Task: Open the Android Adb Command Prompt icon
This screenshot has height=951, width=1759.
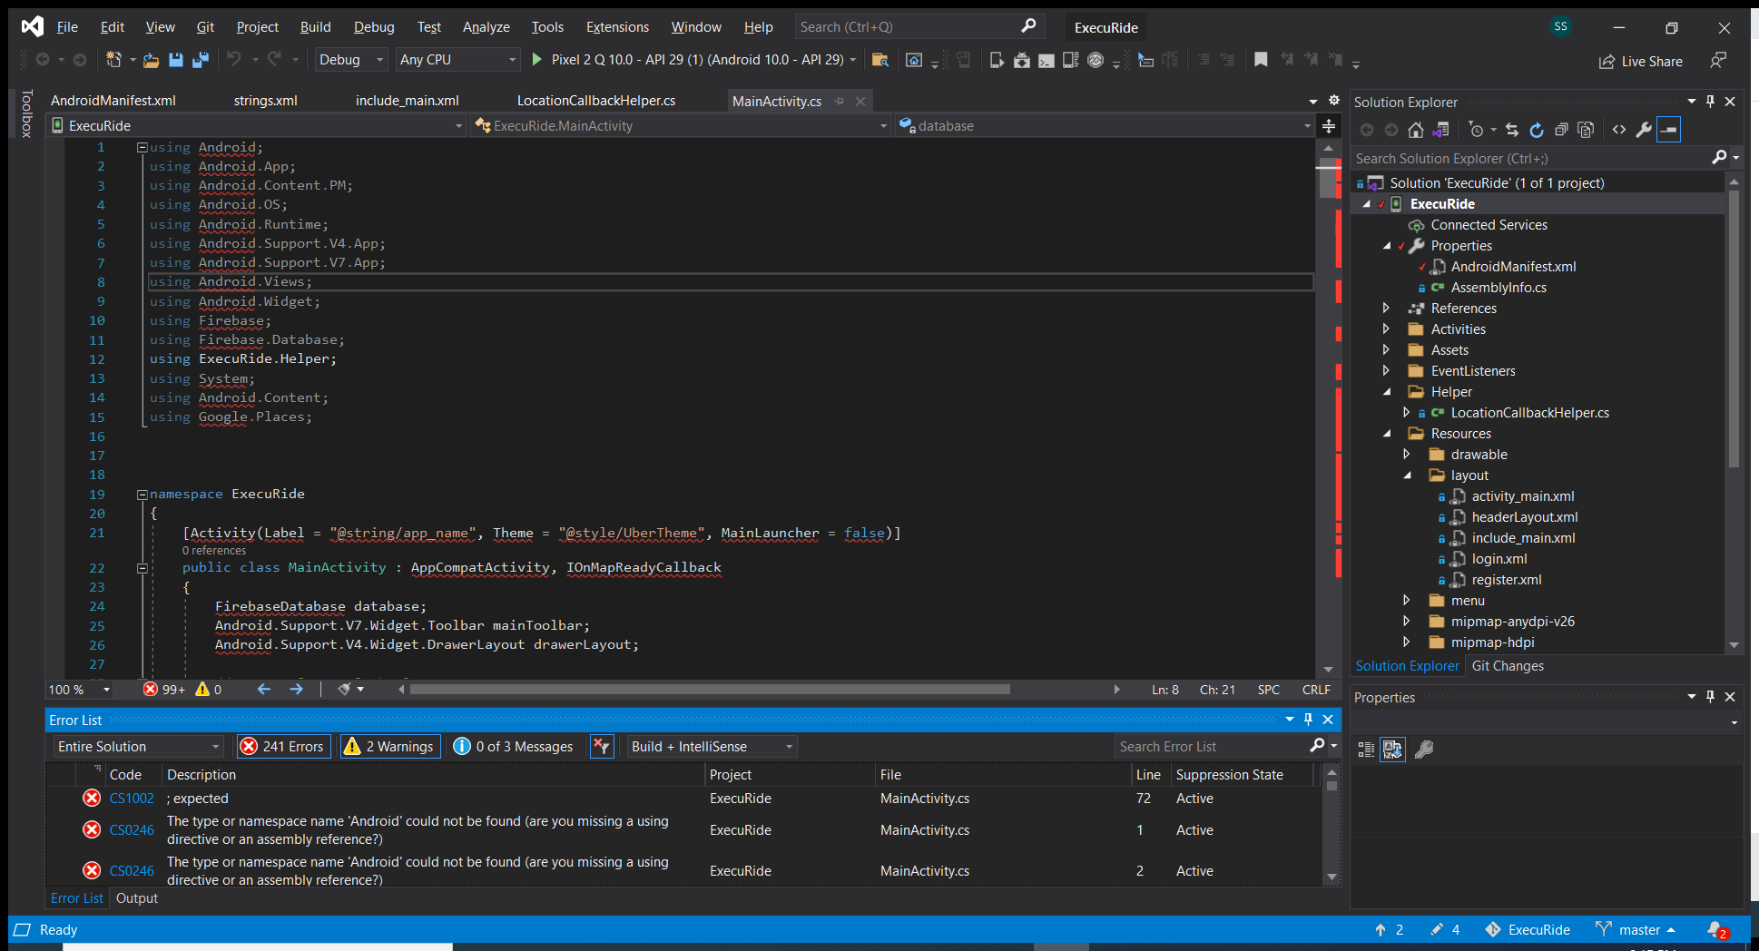Action: (1047, 60)
